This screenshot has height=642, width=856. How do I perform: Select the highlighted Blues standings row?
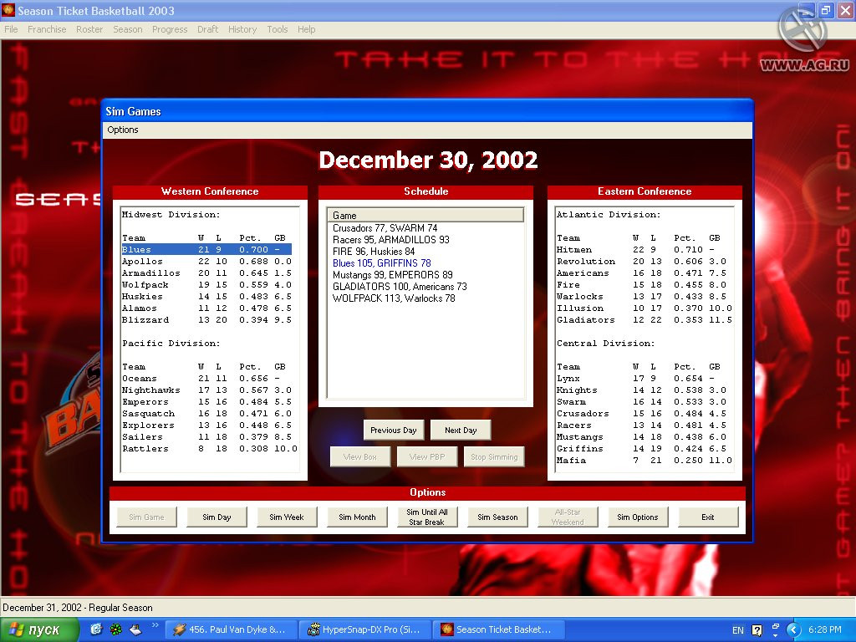pos(206,249)
